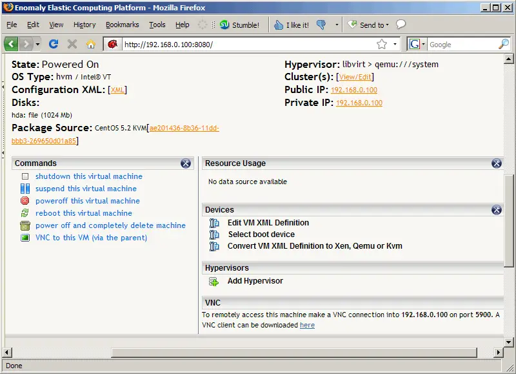This screenshot has width=516, height=374.
Task: Open the Edit menu
Action: click(x=33, y=25)
